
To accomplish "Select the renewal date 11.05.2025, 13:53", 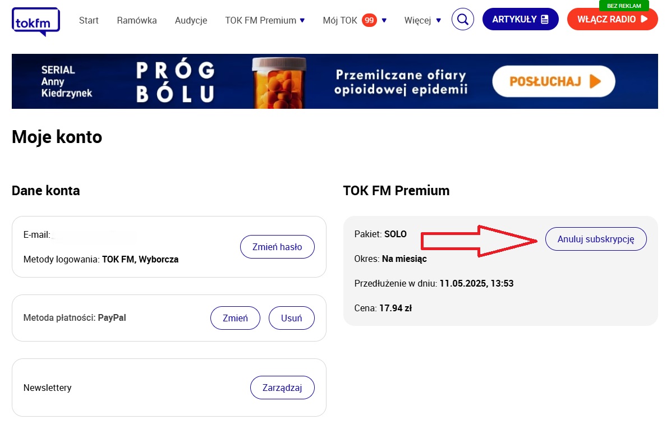I will 476,283.
